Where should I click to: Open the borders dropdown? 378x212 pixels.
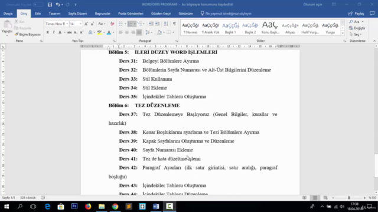[173, 32]
